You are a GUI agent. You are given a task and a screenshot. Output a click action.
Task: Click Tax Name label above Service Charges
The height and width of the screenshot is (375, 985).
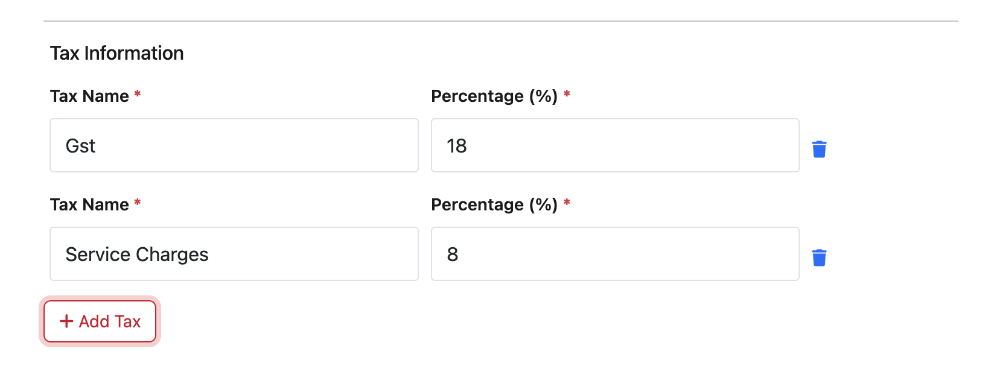[89, 205]
